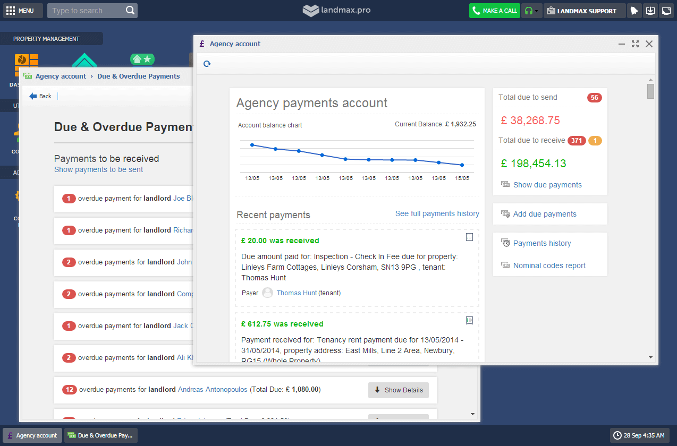Click the download icon in top bar
Image resolution: width=677 pixels, height=446 pixels.
click(x=650, y=11)
